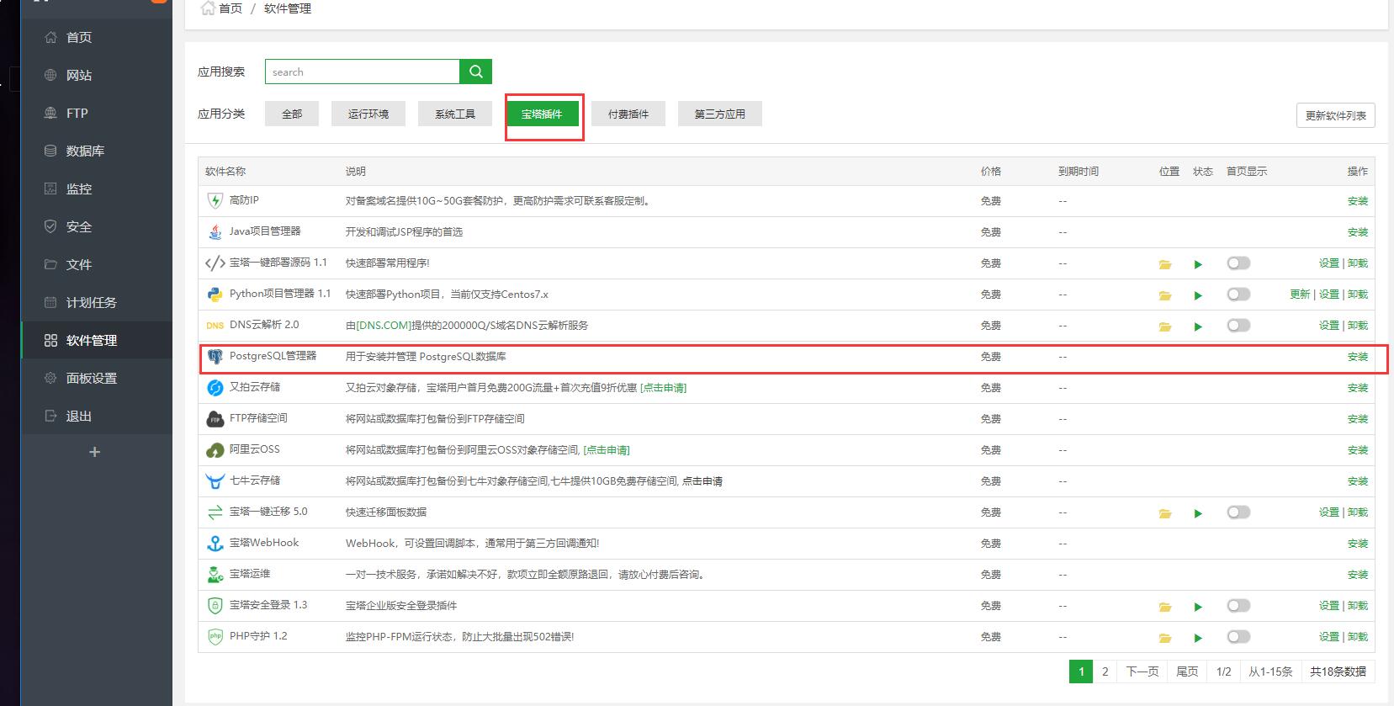Open 面板设置 in the sidebar
The width and height of the screenshot is (1394, 706).
click(x=97, y=378)
